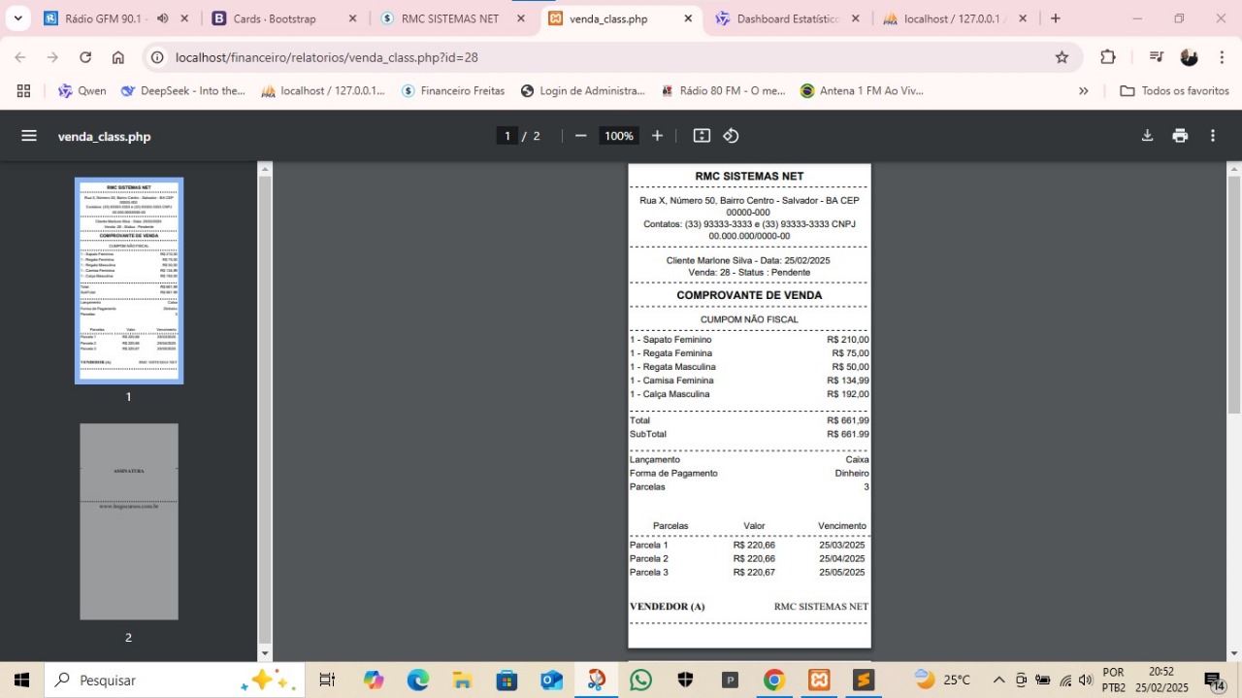Screen dimensions: 1242x698
Task: Open WhatsApp from the taskbar
Action: (x=640, y=680)
